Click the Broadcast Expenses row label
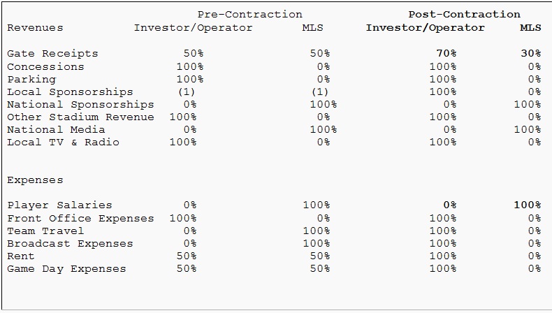Image resolution: width=552 pixels, height=313 pixels. (x=70, y=244)
